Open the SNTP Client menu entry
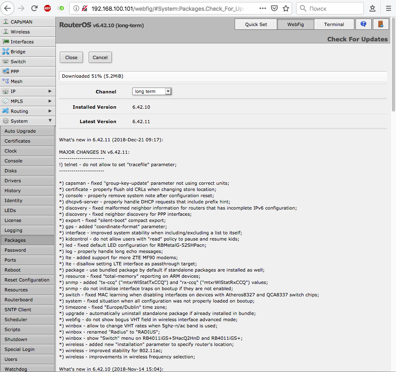The width and height of the screenshot is (396, 372). click(27, 310)
